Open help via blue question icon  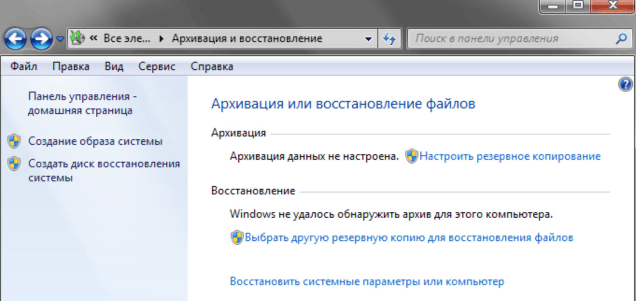click(625, 85)
